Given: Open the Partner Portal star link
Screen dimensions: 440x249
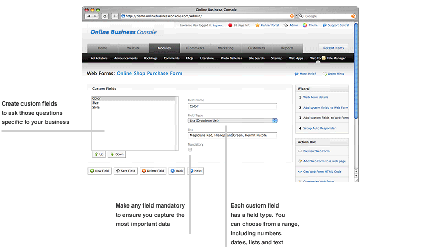Looking at the screenshot, I should pyautogui.click(x=267, y=25).
